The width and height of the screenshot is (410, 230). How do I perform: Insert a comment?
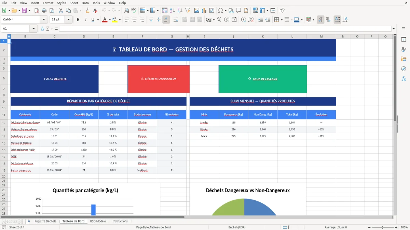coord(239,10)
